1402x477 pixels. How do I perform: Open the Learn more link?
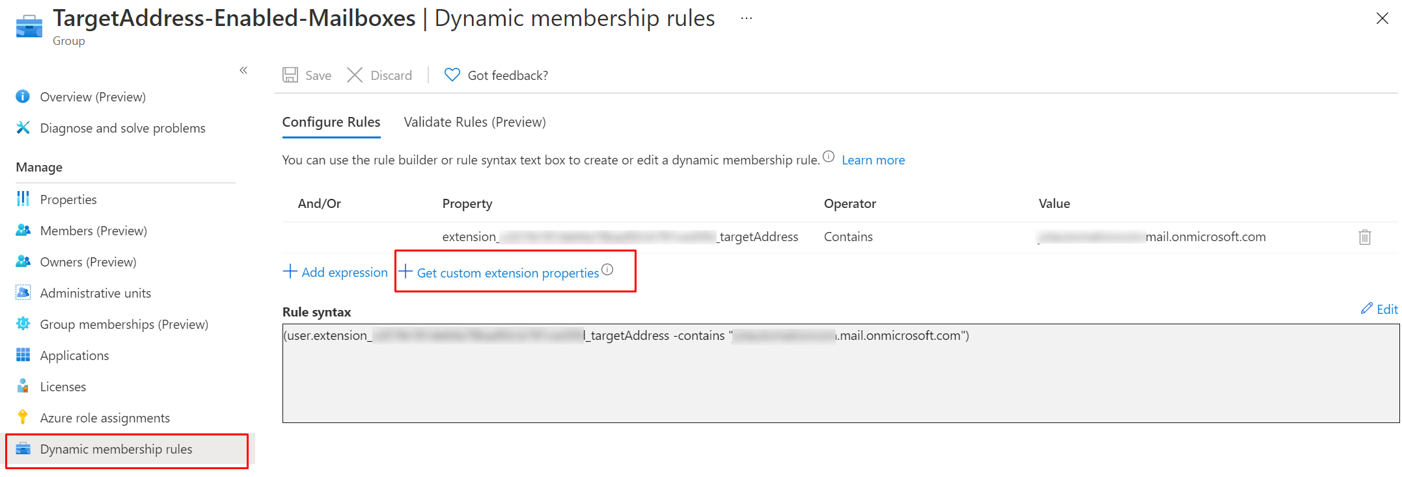873,160
